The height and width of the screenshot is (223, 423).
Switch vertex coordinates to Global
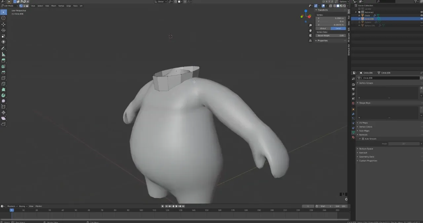click(323, 28)
